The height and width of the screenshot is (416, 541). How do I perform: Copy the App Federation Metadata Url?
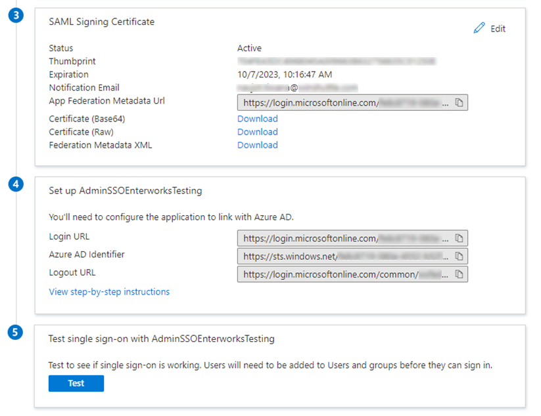(x=459, y=103)
